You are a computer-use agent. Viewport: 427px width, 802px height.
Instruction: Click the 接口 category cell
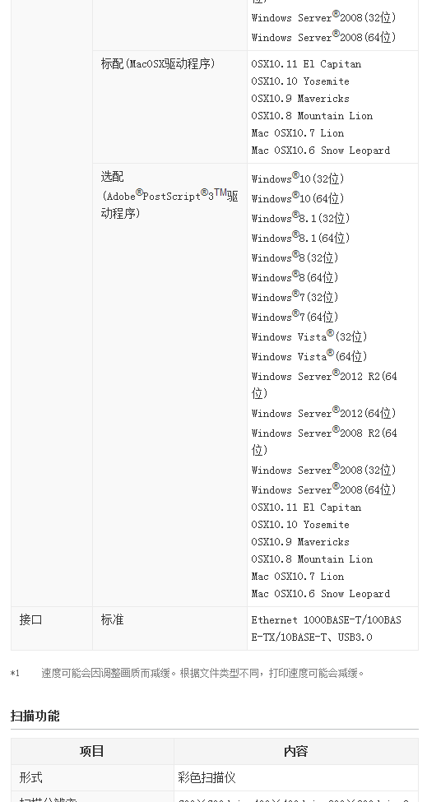52,628
